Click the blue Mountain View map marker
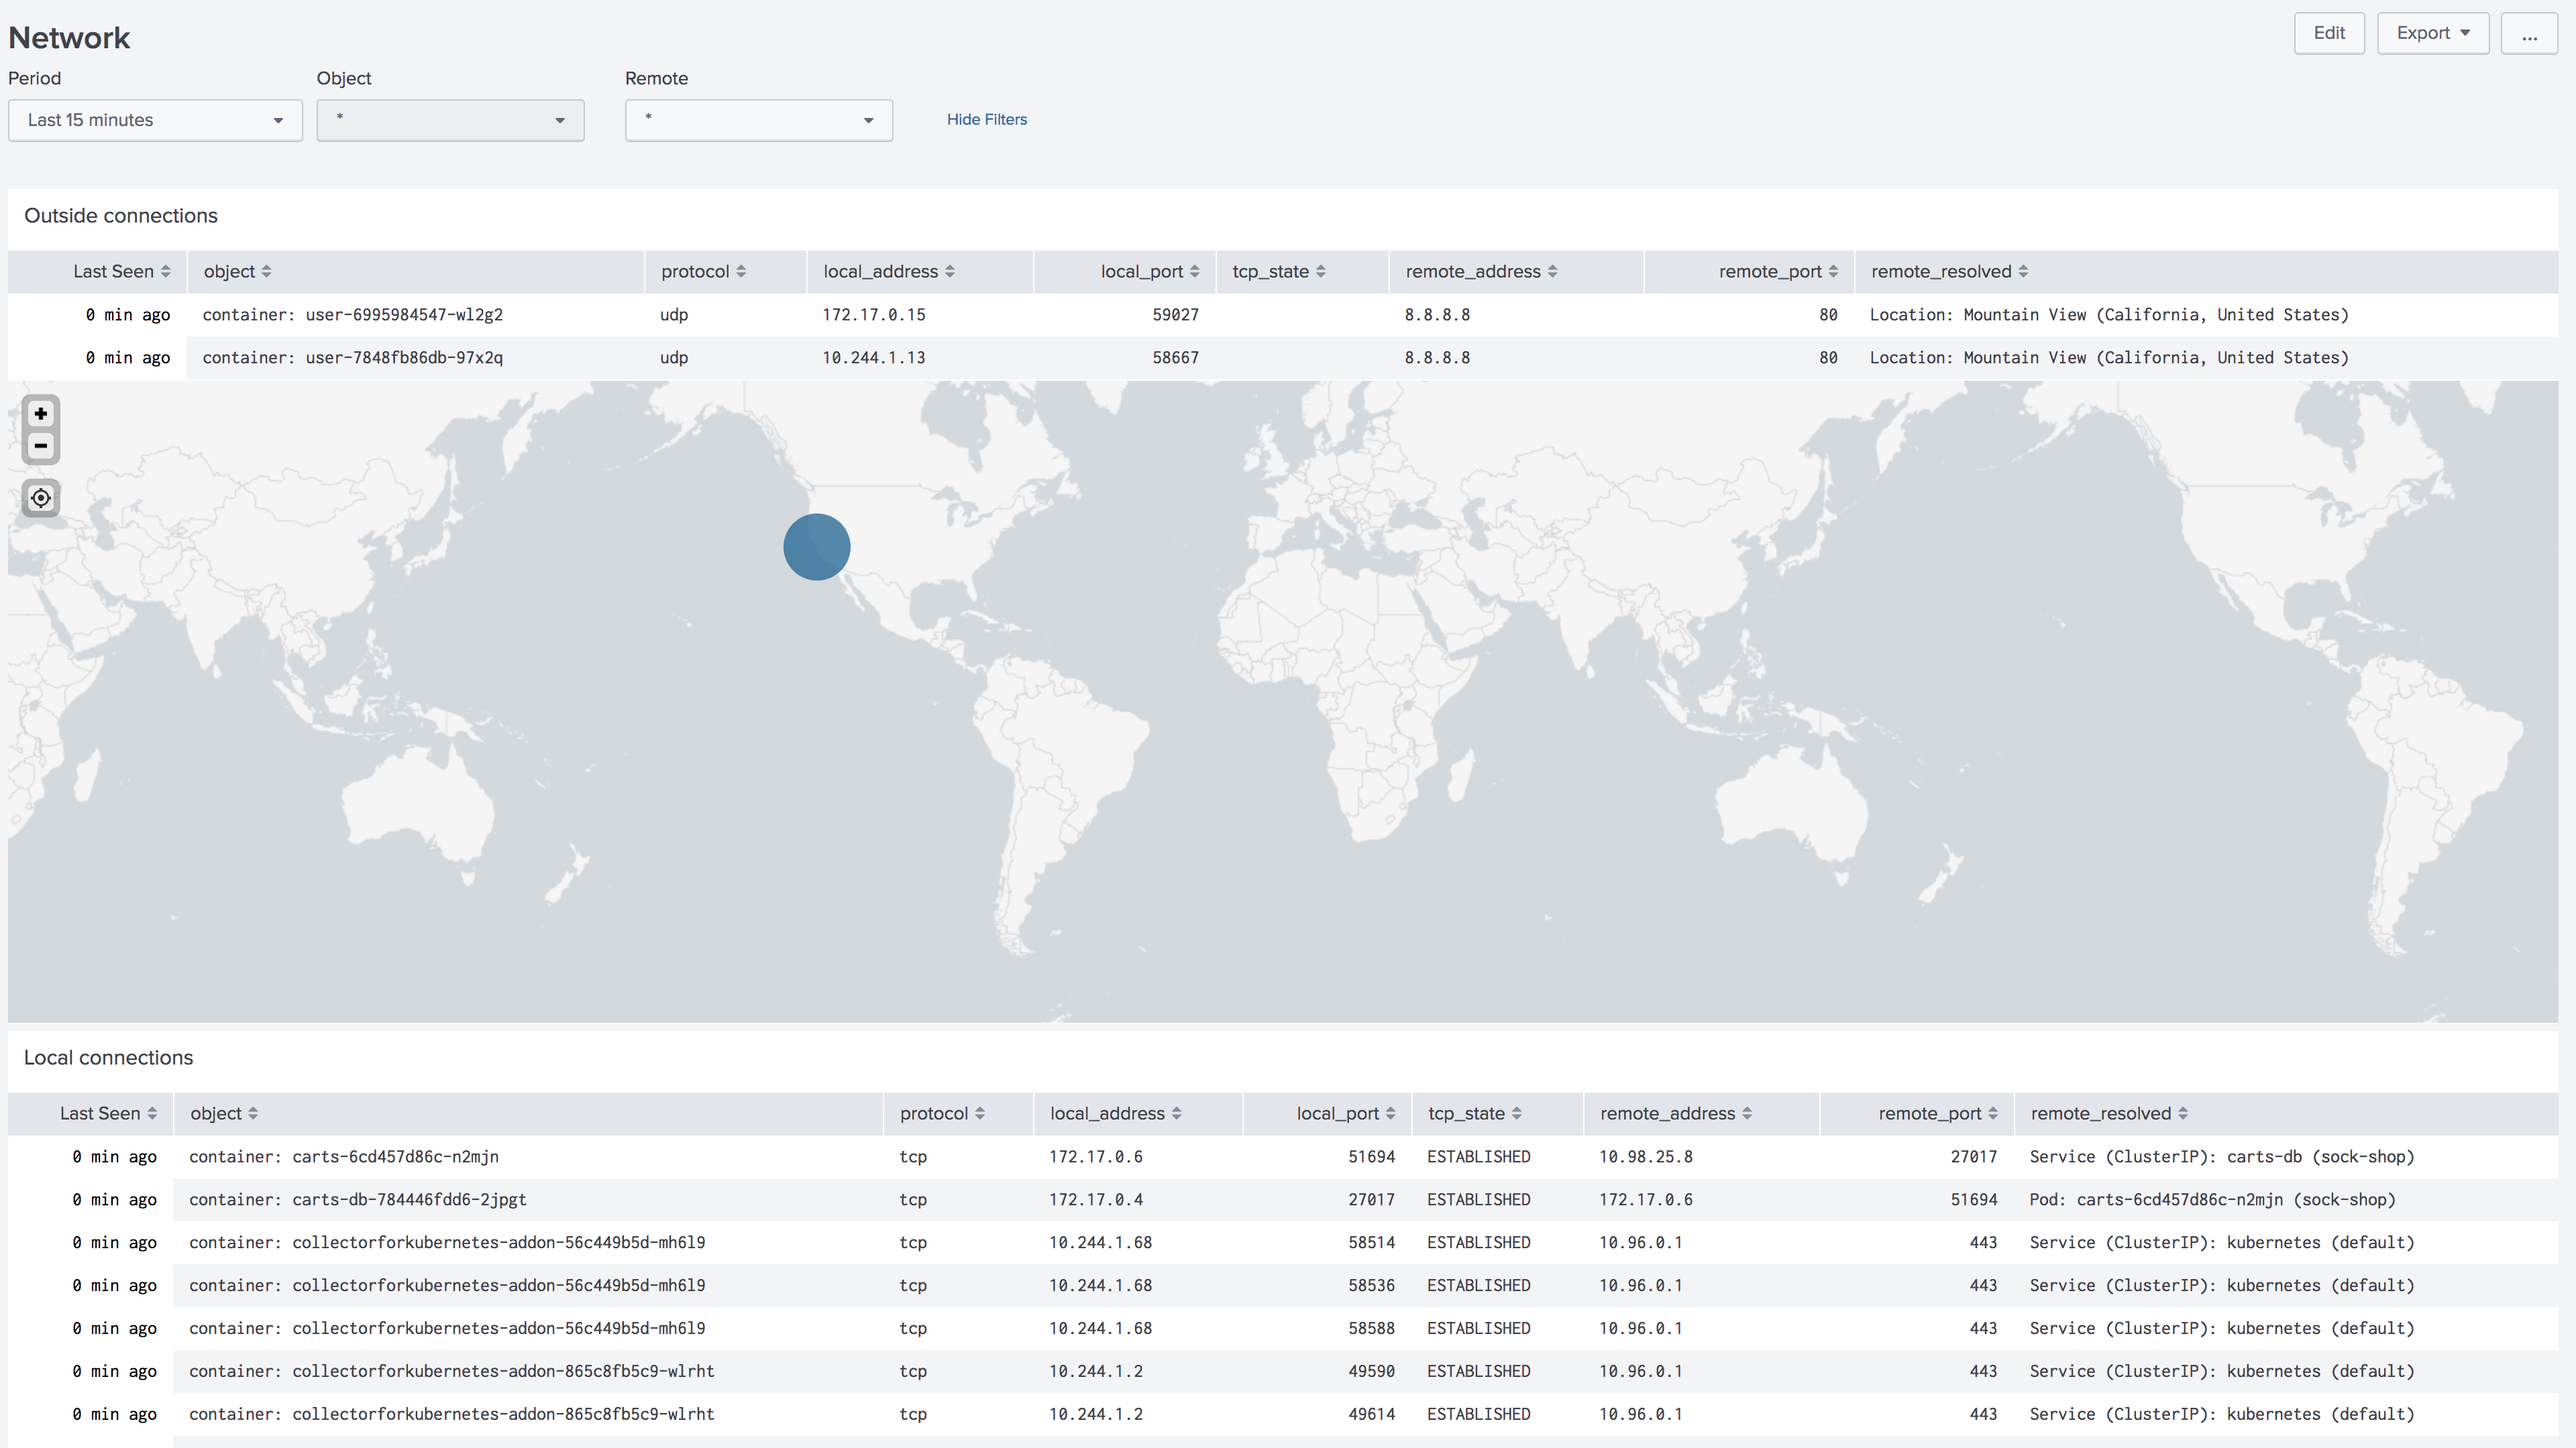The width and height of the screenshot is (2576, 1448). [x=817, y=546]
